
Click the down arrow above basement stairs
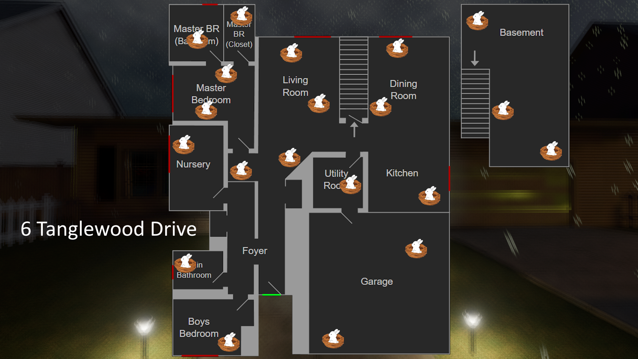475,58
